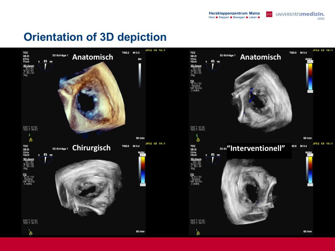Click "60 /min" in the Chirurgisch panel
335x251 pixels.
(x=140, y=231)
